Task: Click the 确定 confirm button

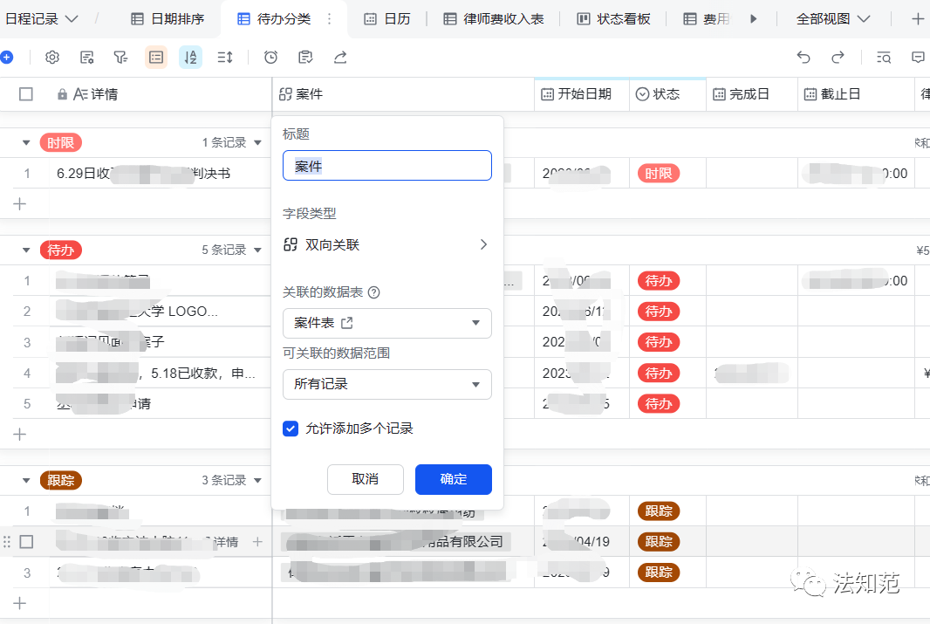Action: 453,479
